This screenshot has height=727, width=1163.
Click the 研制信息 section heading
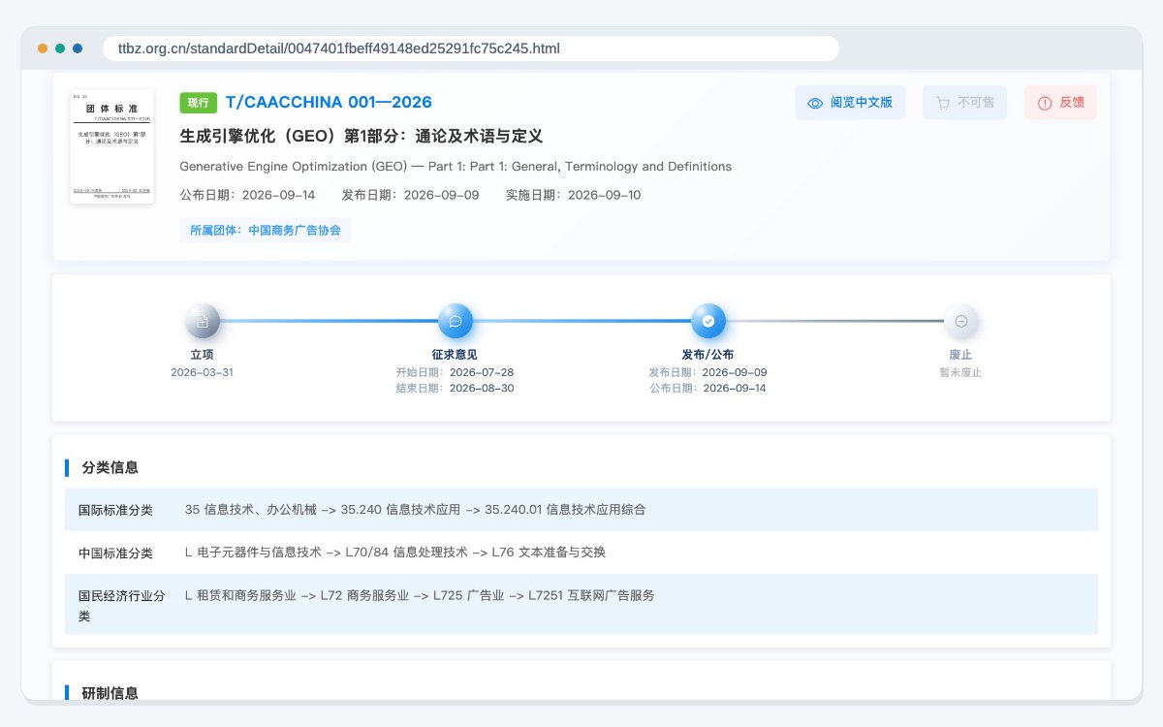pos(110,693)
